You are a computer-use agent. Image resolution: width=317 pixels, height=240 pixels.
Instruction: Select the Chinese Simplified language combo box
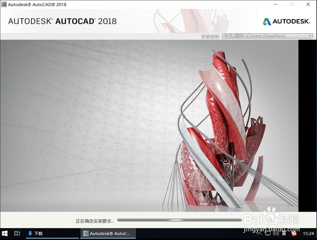266,36
